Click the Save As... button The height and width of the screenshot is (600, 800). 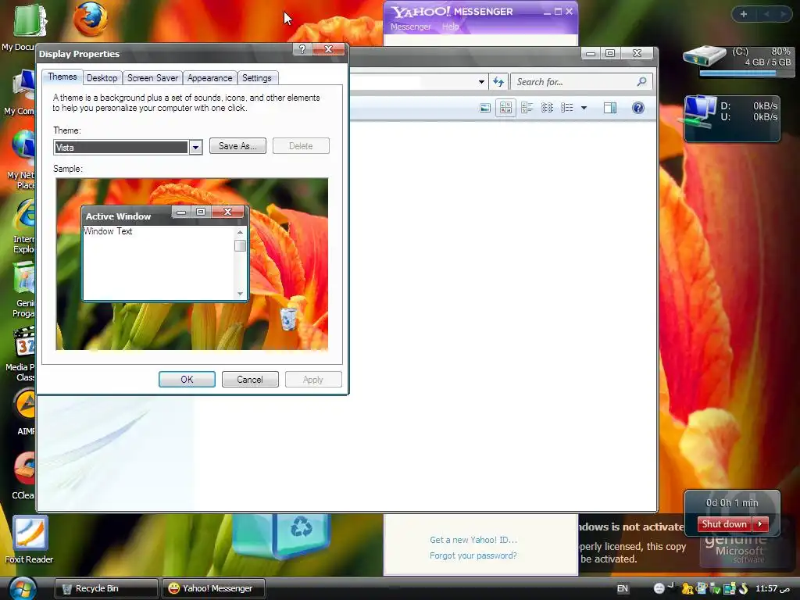click(237, 146)
